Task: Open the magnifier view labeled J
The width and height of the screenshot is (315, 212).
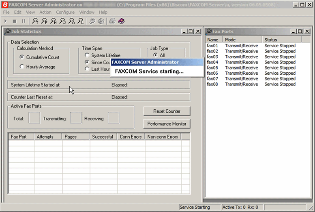Action: click(x=62, y=21)
